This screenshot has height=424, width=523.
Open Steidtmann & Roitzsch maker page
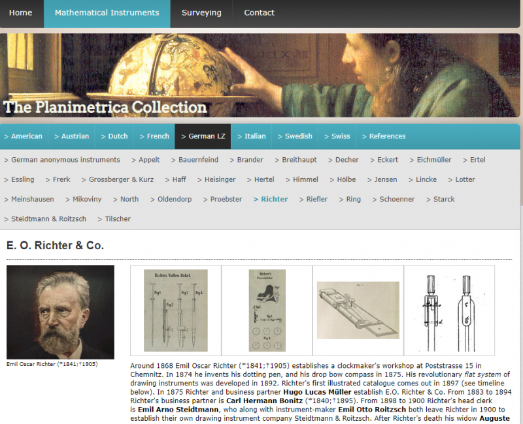pos(45,219)
